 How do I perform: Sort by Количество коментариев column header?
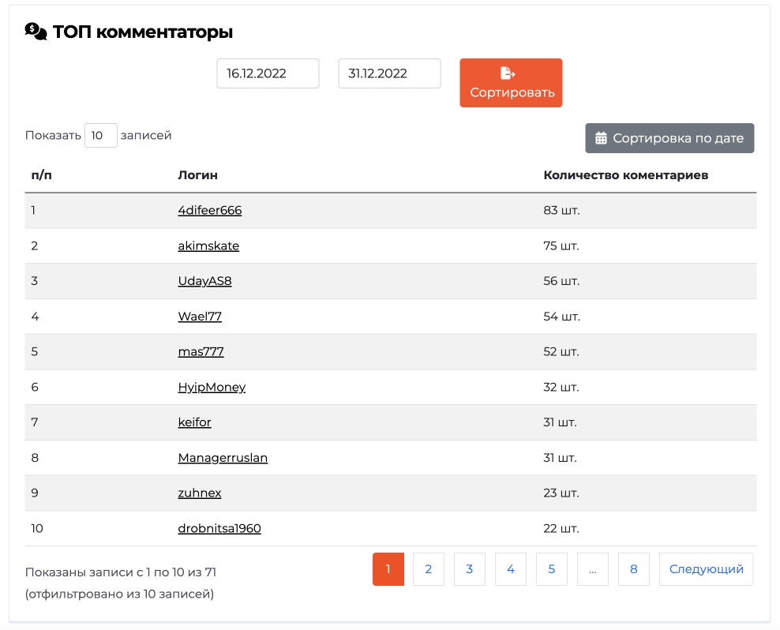tap(625, 175)
